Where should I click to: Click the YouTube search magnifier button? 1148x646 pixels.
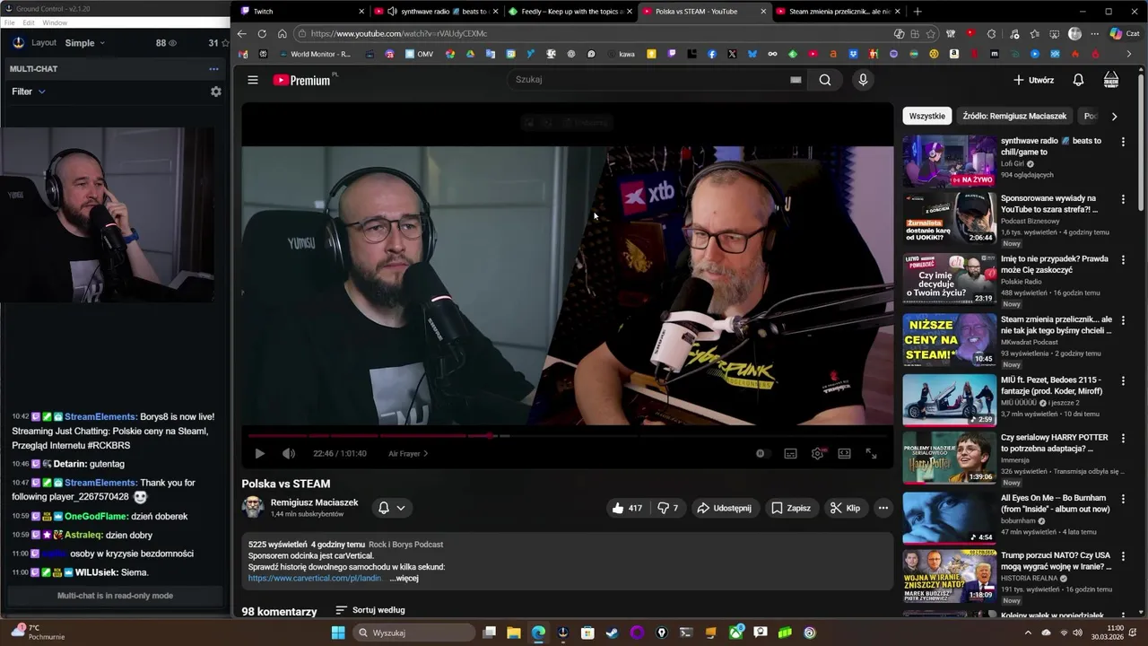(825, 80)
